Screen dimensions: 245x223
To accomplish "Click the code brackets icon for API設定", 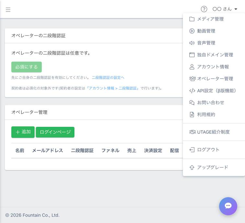I will coord(192,91).
